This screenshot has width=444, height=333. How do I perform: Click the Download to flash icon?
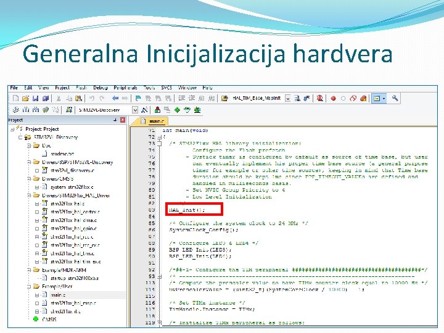(x=69, y=110)
